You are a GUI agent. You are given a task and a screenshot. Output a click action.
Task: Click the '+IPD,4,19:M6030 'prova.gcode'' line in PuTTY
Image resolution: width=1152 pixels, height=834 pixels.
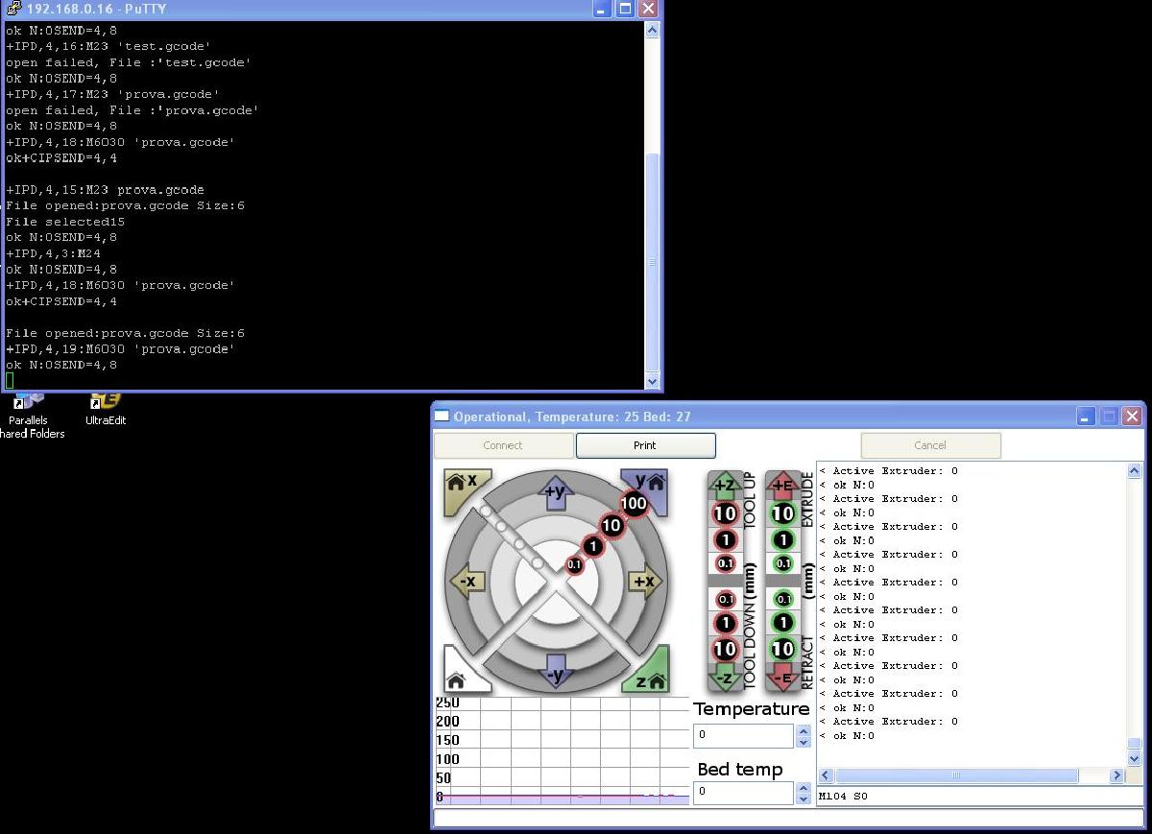tap(120, 349)
